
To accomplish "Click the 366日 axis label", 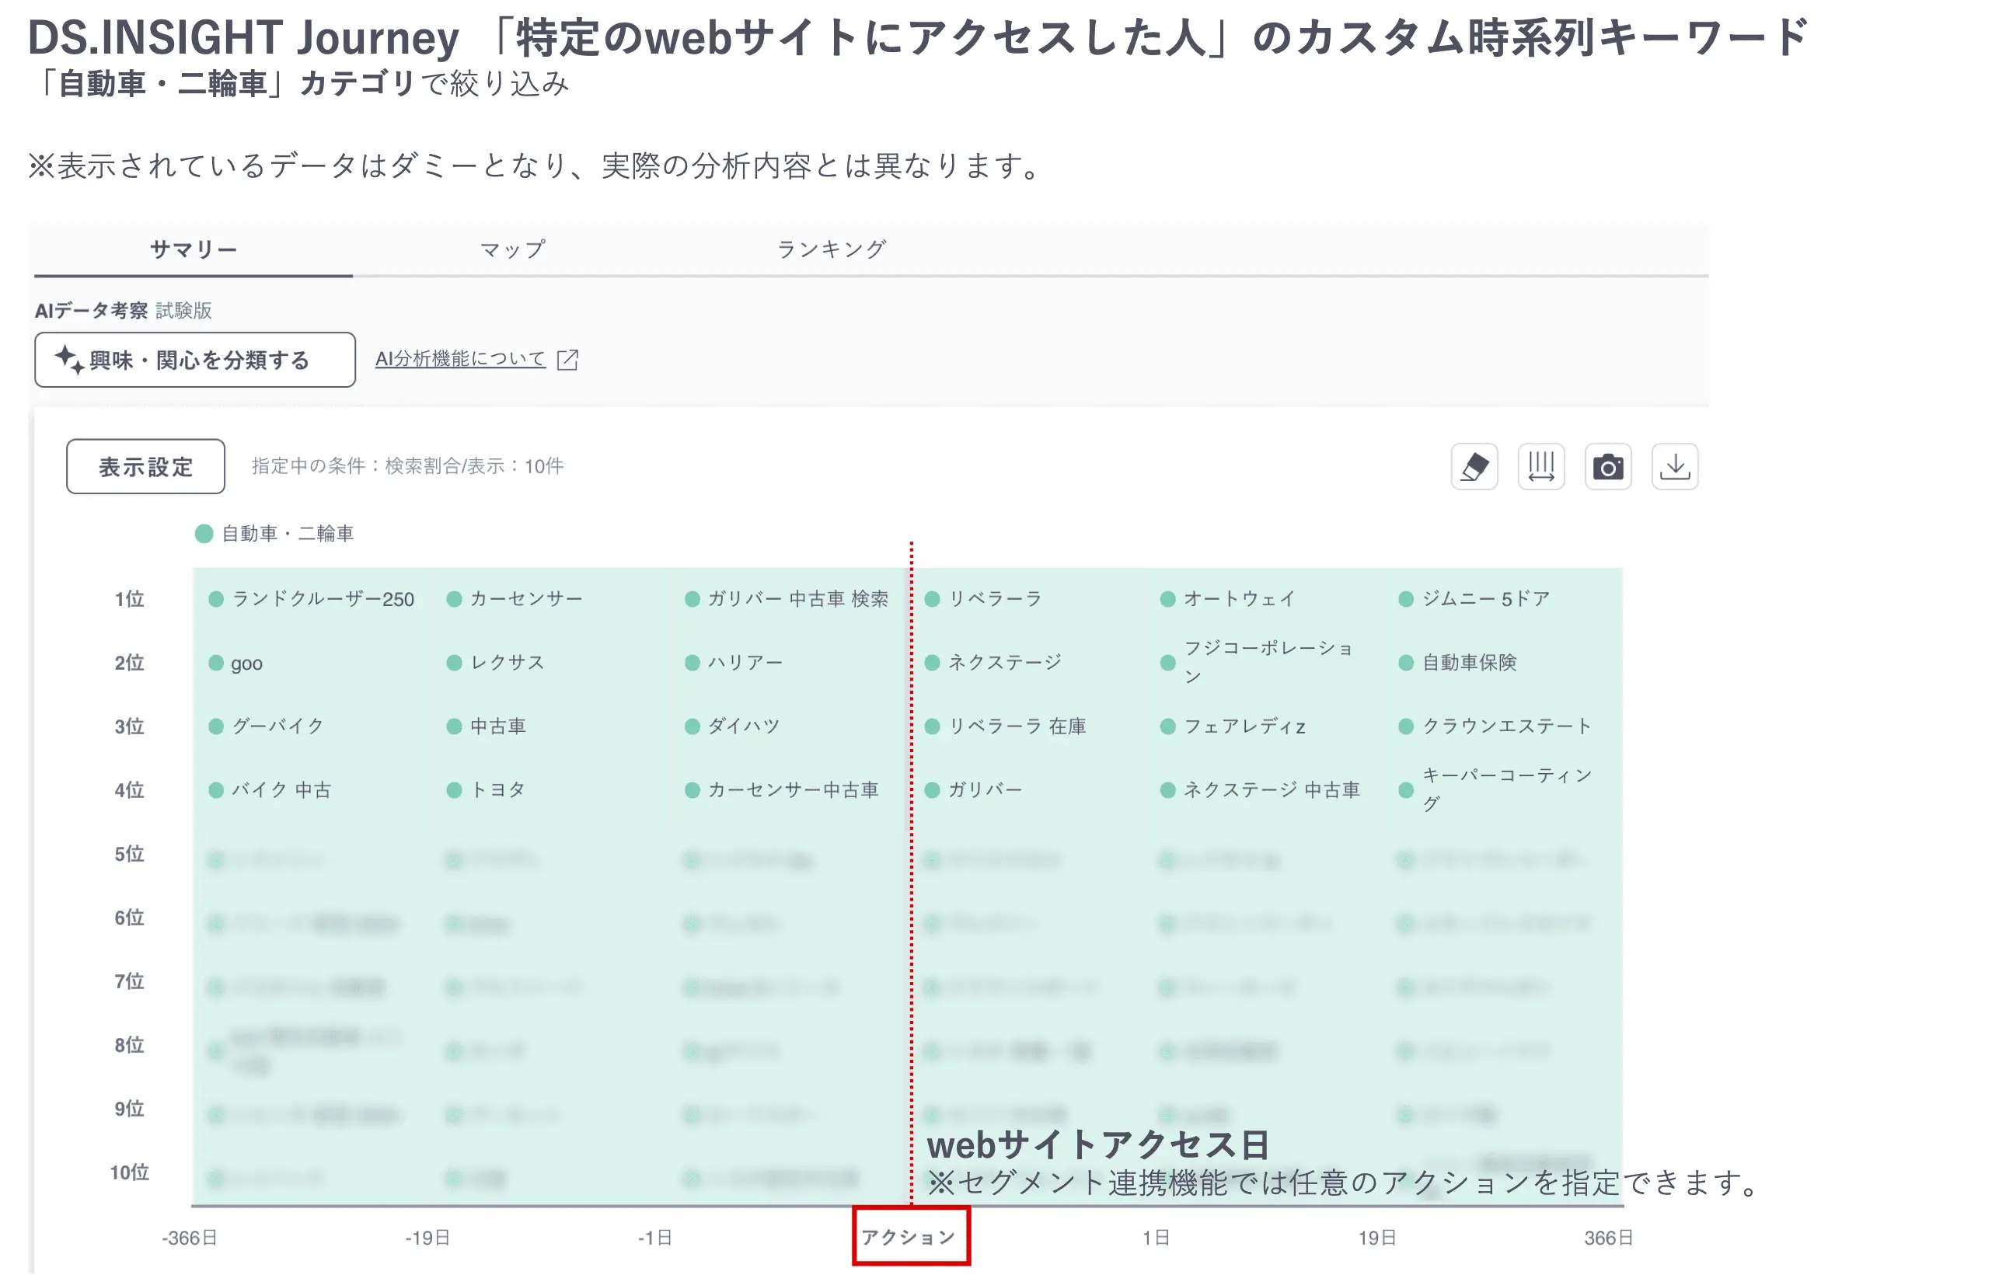I will click(1609, 1238).
